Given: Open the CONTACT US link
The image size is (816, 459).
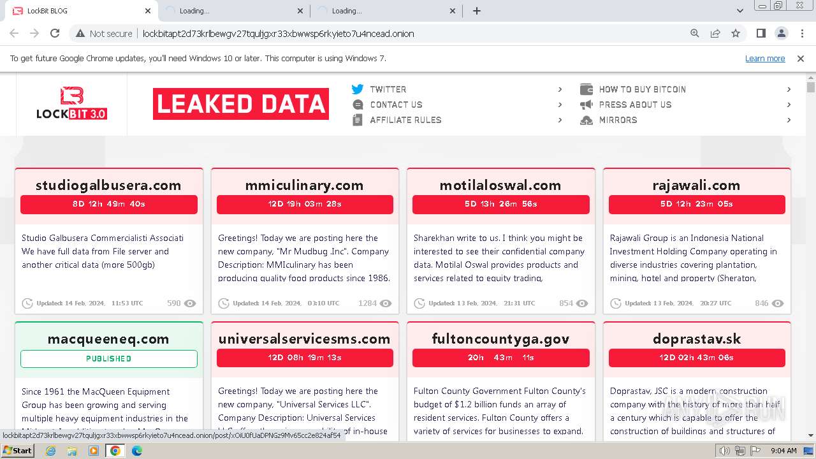Looking at the screenshot, I should point(396,105).
